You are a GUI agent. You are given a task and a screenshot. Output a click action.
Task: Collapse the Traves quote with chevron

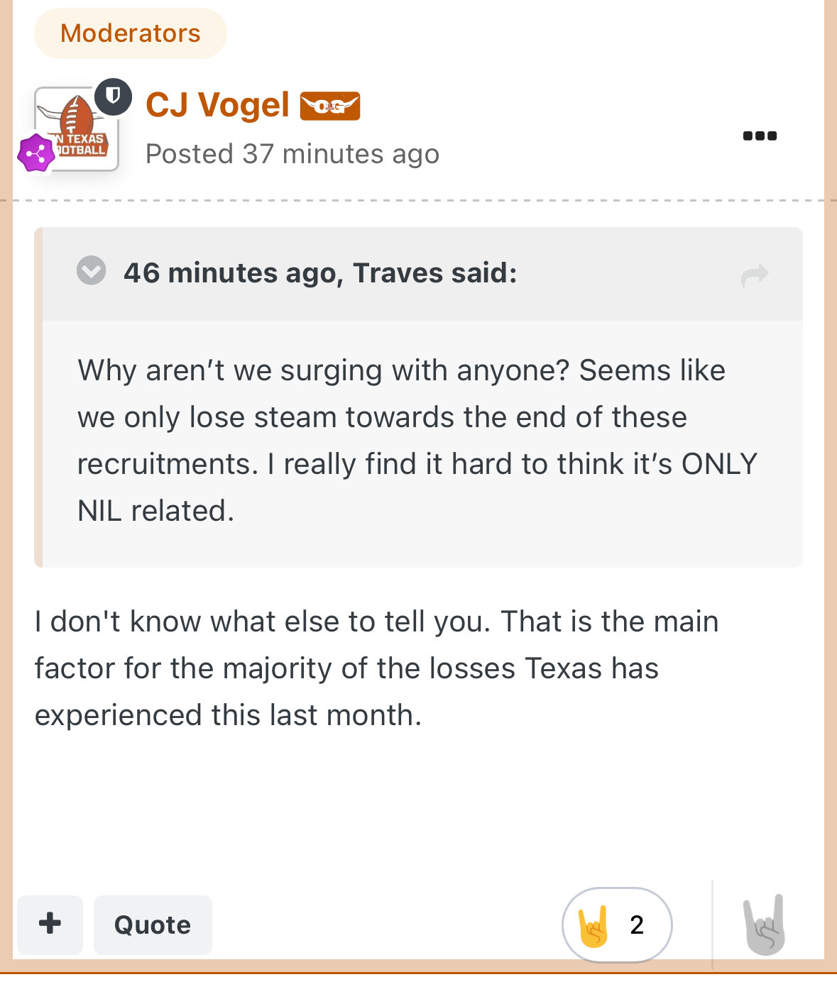click(92, 270)
